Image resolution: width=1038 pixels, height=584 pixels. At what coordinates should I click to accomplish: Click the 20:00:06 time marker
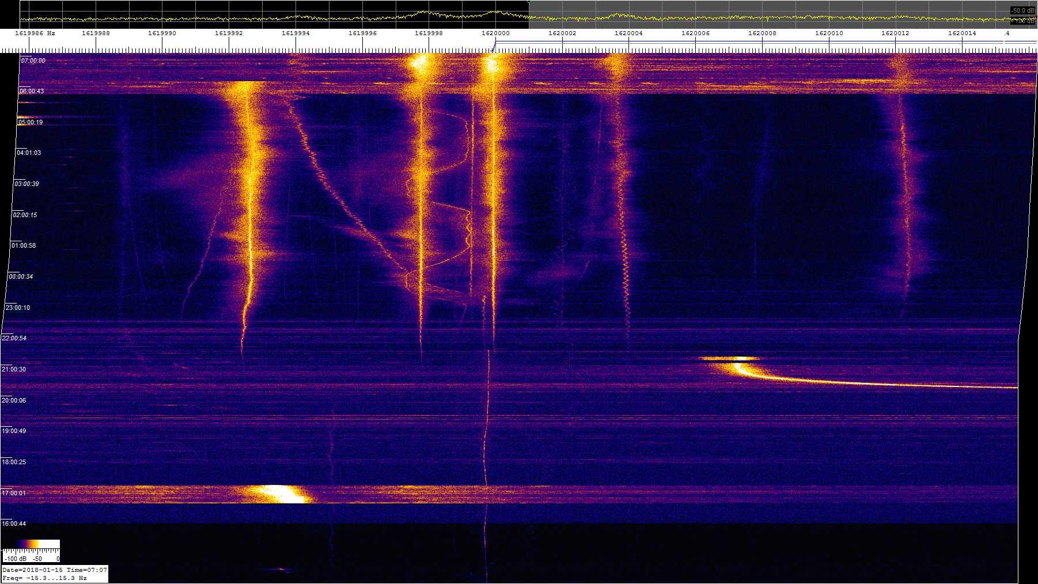(14, 400)
